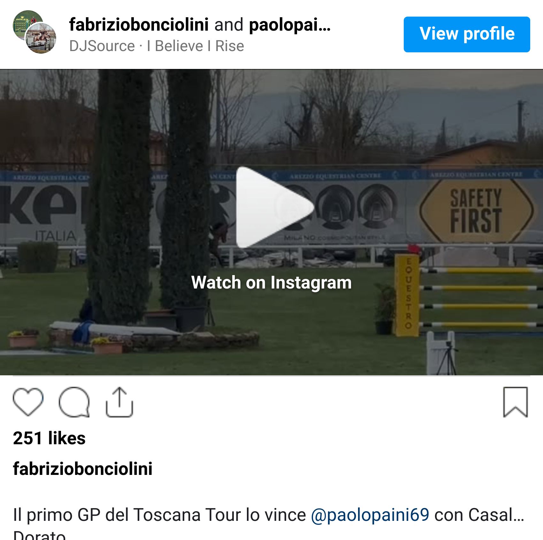The height and width of the screenshot is (540, 543).
Task: Click the Watch on Instagram text
Action: (271, 282)
